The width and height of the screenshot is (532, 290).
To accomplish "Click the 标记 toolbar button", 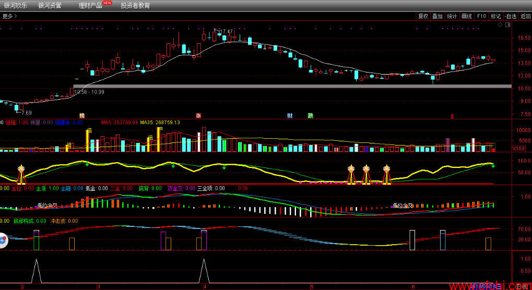I will 495,16.
